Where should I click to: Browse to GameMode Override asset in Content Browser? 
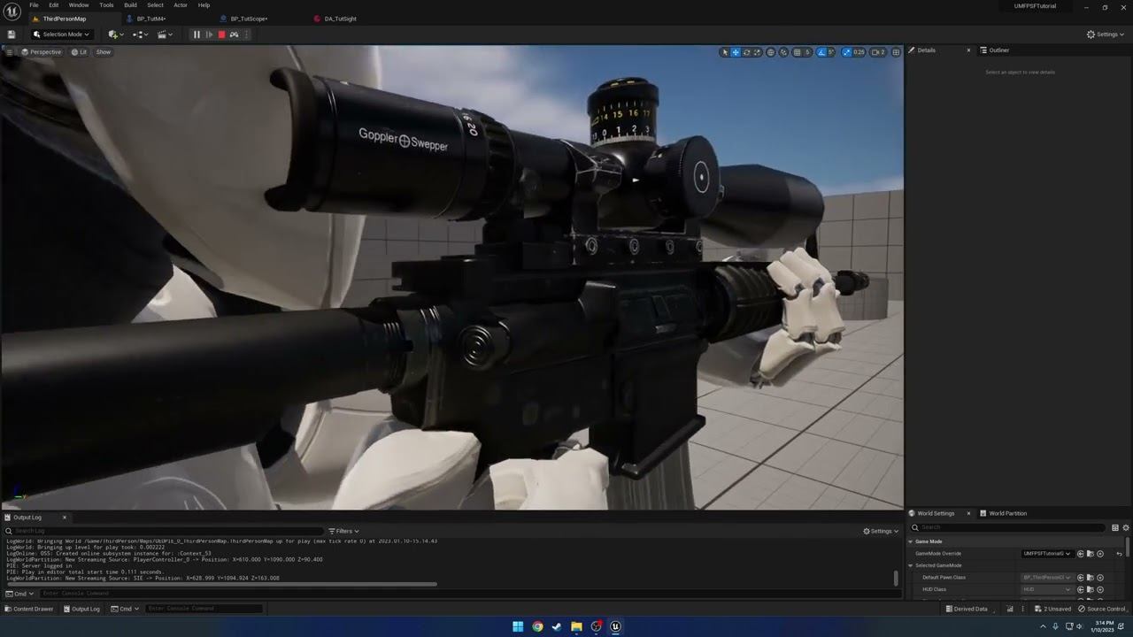[x=1091, y=554]
